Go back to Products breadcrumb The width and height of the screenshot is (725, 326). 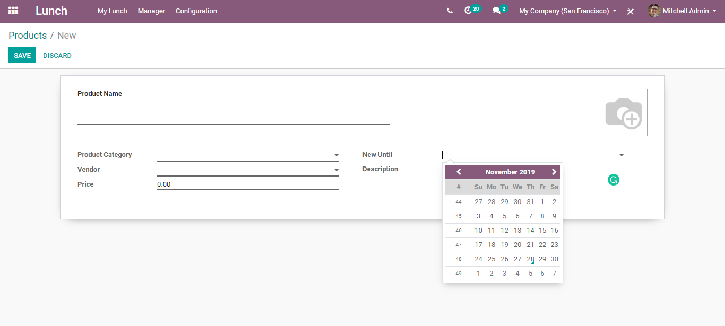pos(28,36)
